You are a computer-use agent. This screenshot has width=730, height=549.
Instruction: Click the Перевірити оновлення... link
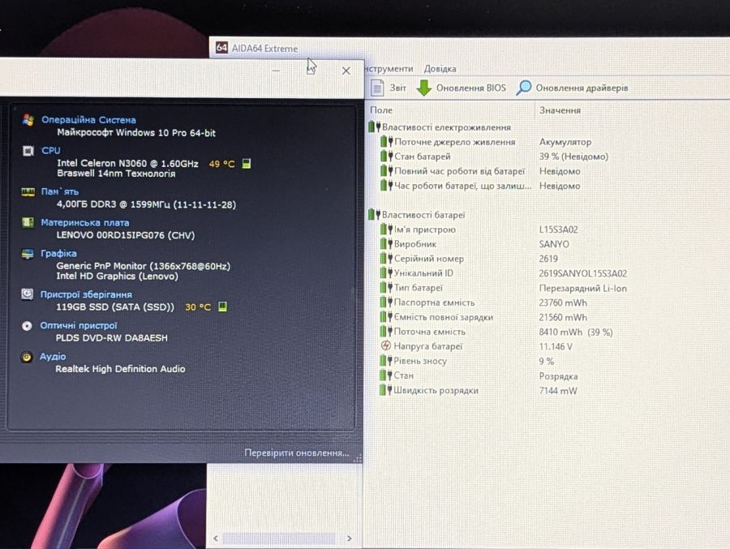[x=297, y=452]
